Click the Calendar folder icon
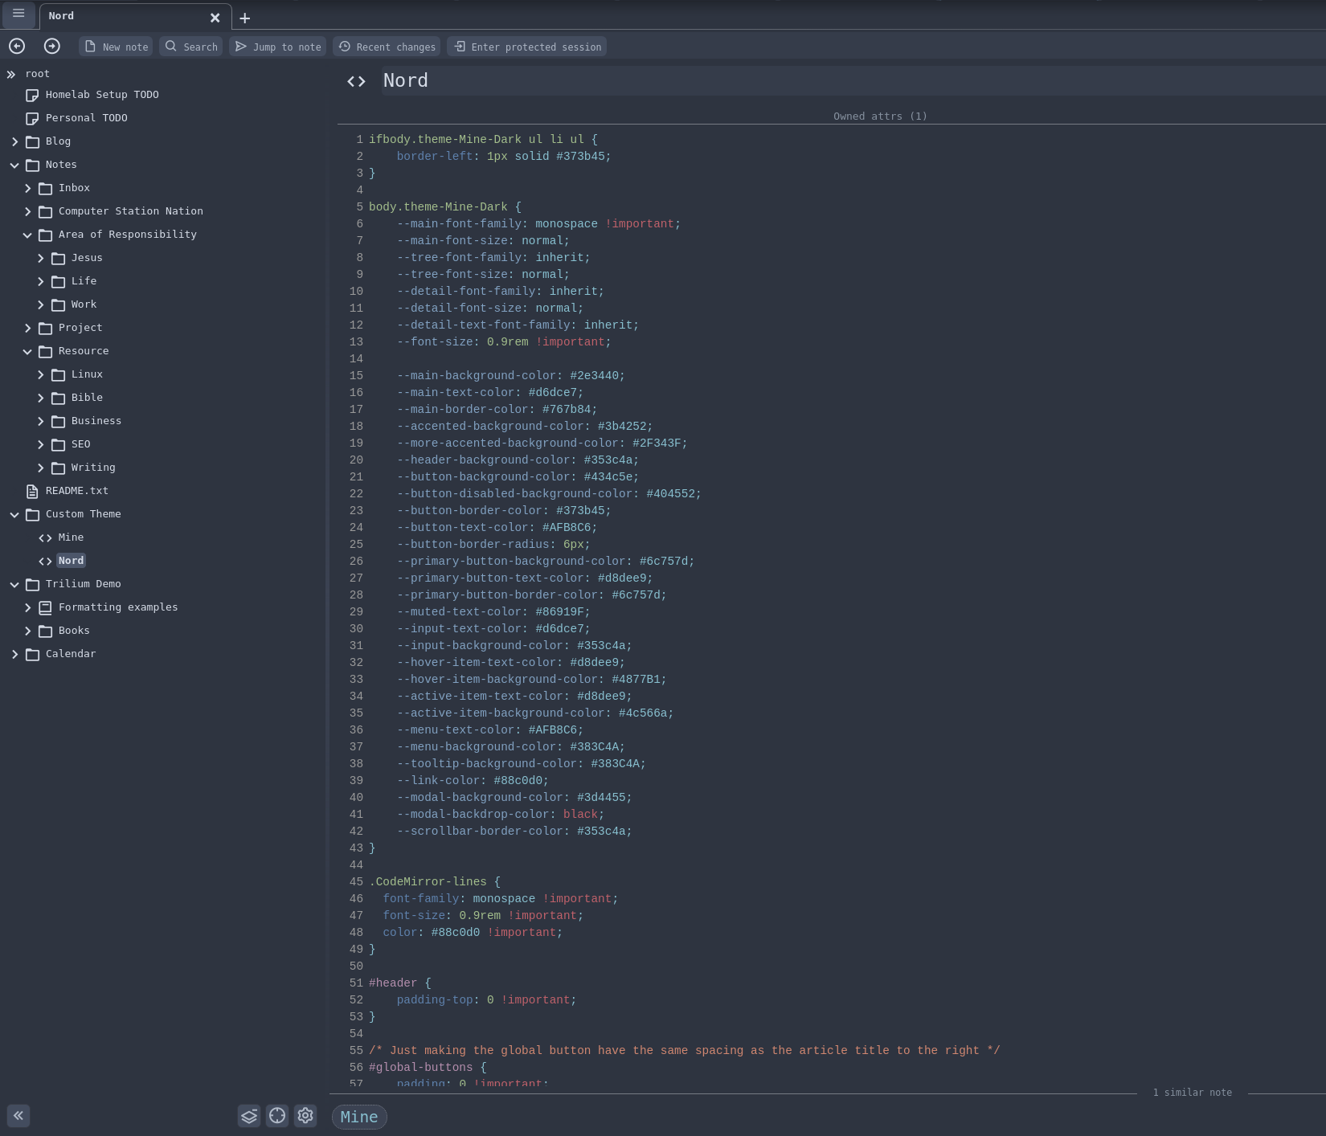The width and height of the screenshot is (1326, 1136). [32, 654]
